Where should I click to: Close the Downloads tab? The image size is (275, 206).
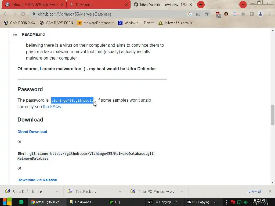[126, 5]
